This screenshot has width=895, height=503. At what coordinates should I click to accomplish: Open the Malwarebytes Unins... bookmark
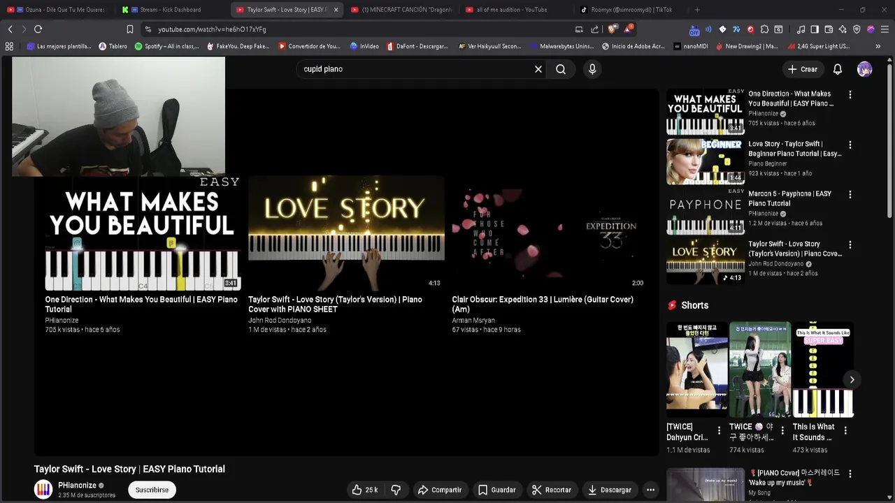pos(561,46)
